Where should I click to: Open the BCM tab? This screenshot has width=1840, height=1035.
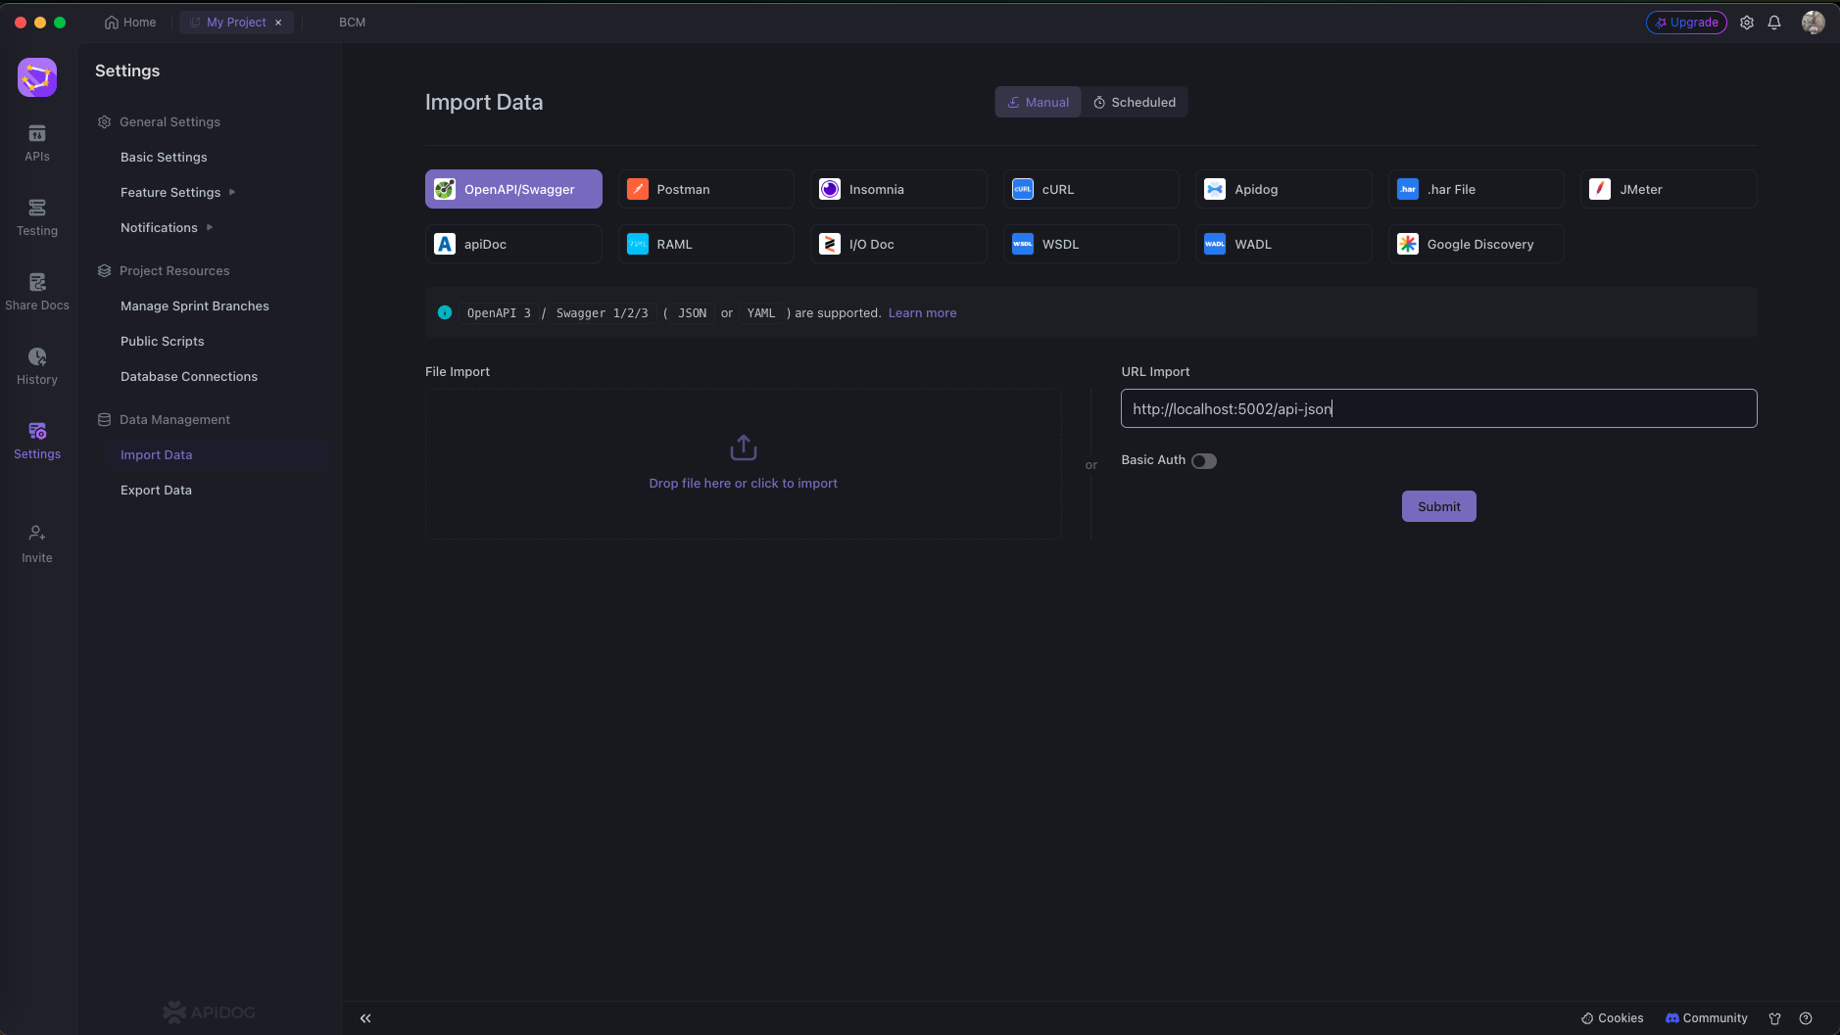point(352,23)
